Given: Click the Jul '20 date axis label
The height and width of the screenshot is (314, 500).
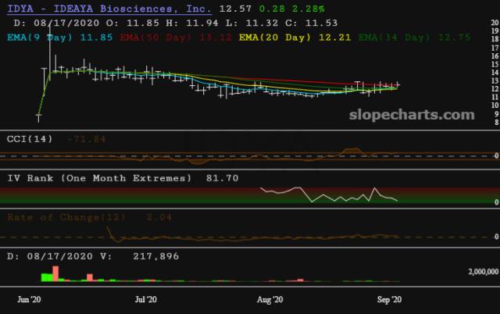Looking at the screenshot, I should click(x=147, y=299).
